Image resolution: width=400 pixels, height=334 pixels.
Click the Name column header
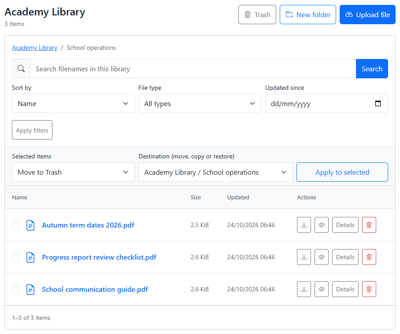point(20,198)
